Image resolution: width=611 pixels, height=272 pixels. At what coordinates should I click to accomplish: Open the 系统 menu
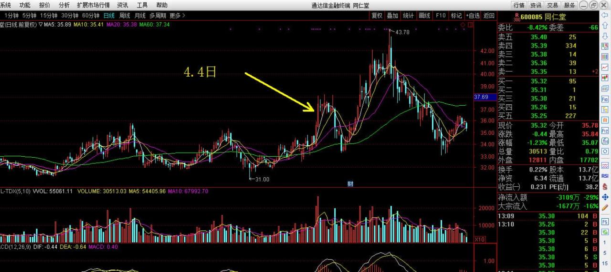5,5
